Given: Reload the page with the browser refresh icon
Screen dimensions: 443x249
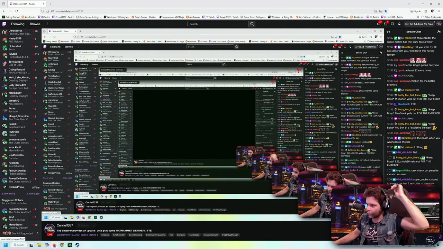Looking at the screenshot, I should pos(17,11).
